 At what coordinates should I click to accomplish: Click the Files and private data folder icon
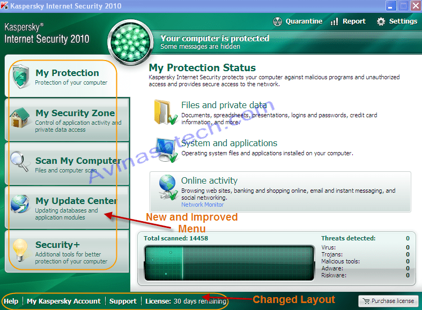point(166,112)
